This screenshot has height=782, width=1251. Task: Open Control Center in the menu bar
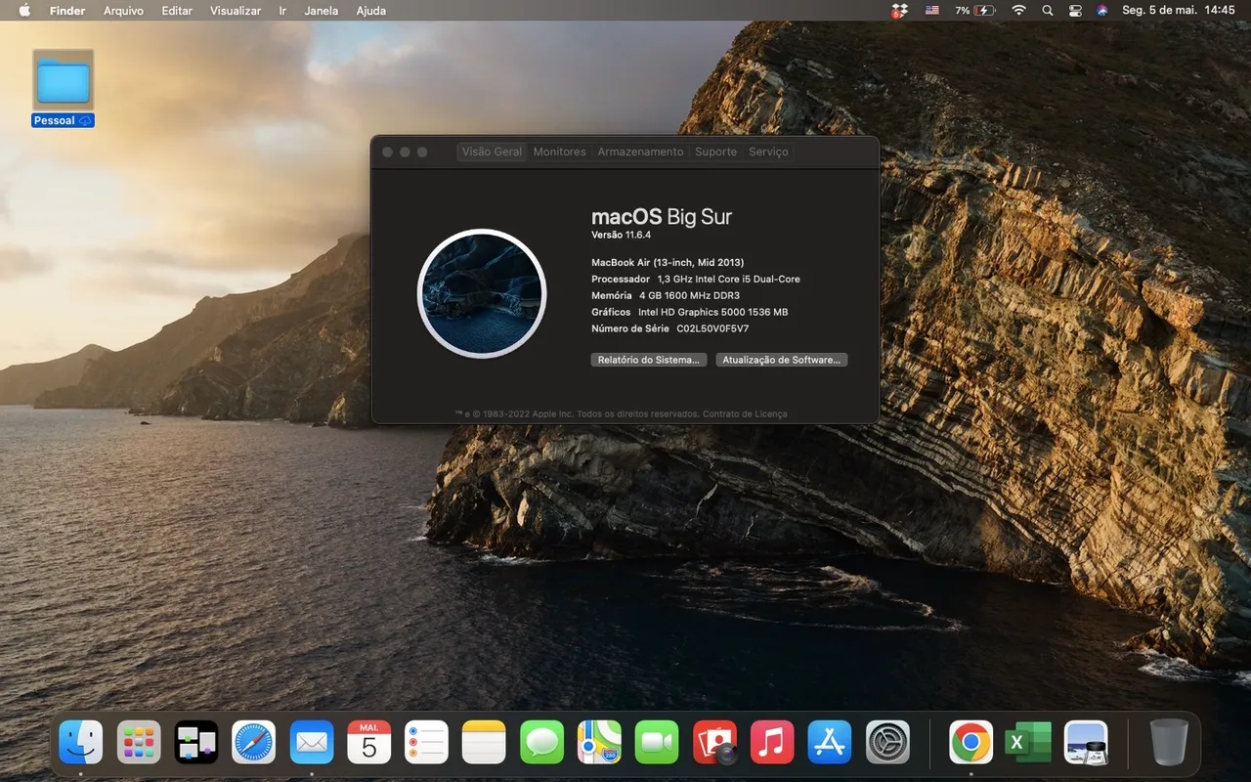click(x=1075, y=10)
